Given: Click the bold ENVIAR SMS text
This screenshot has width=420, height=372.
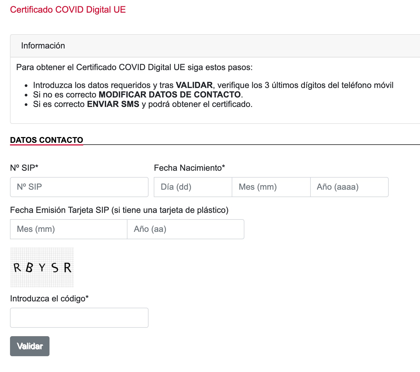Looking at the screenshot, I should coord(113,104).
